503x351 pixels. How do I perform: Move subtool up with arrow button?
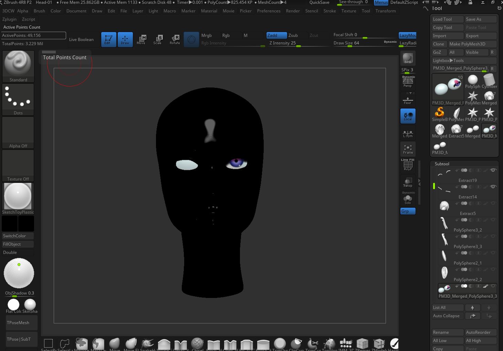click(x=472, y=308)
